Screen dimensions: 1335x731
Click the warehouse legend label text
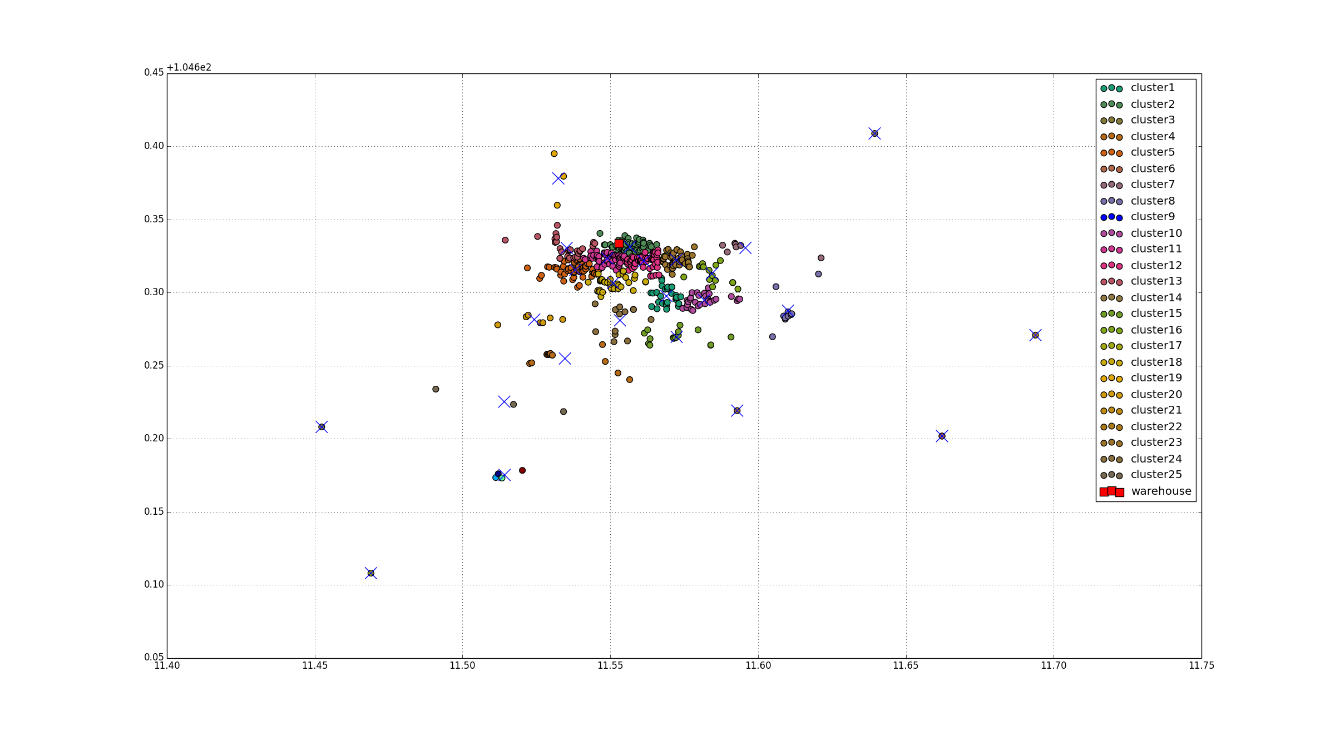[1161, 491]
